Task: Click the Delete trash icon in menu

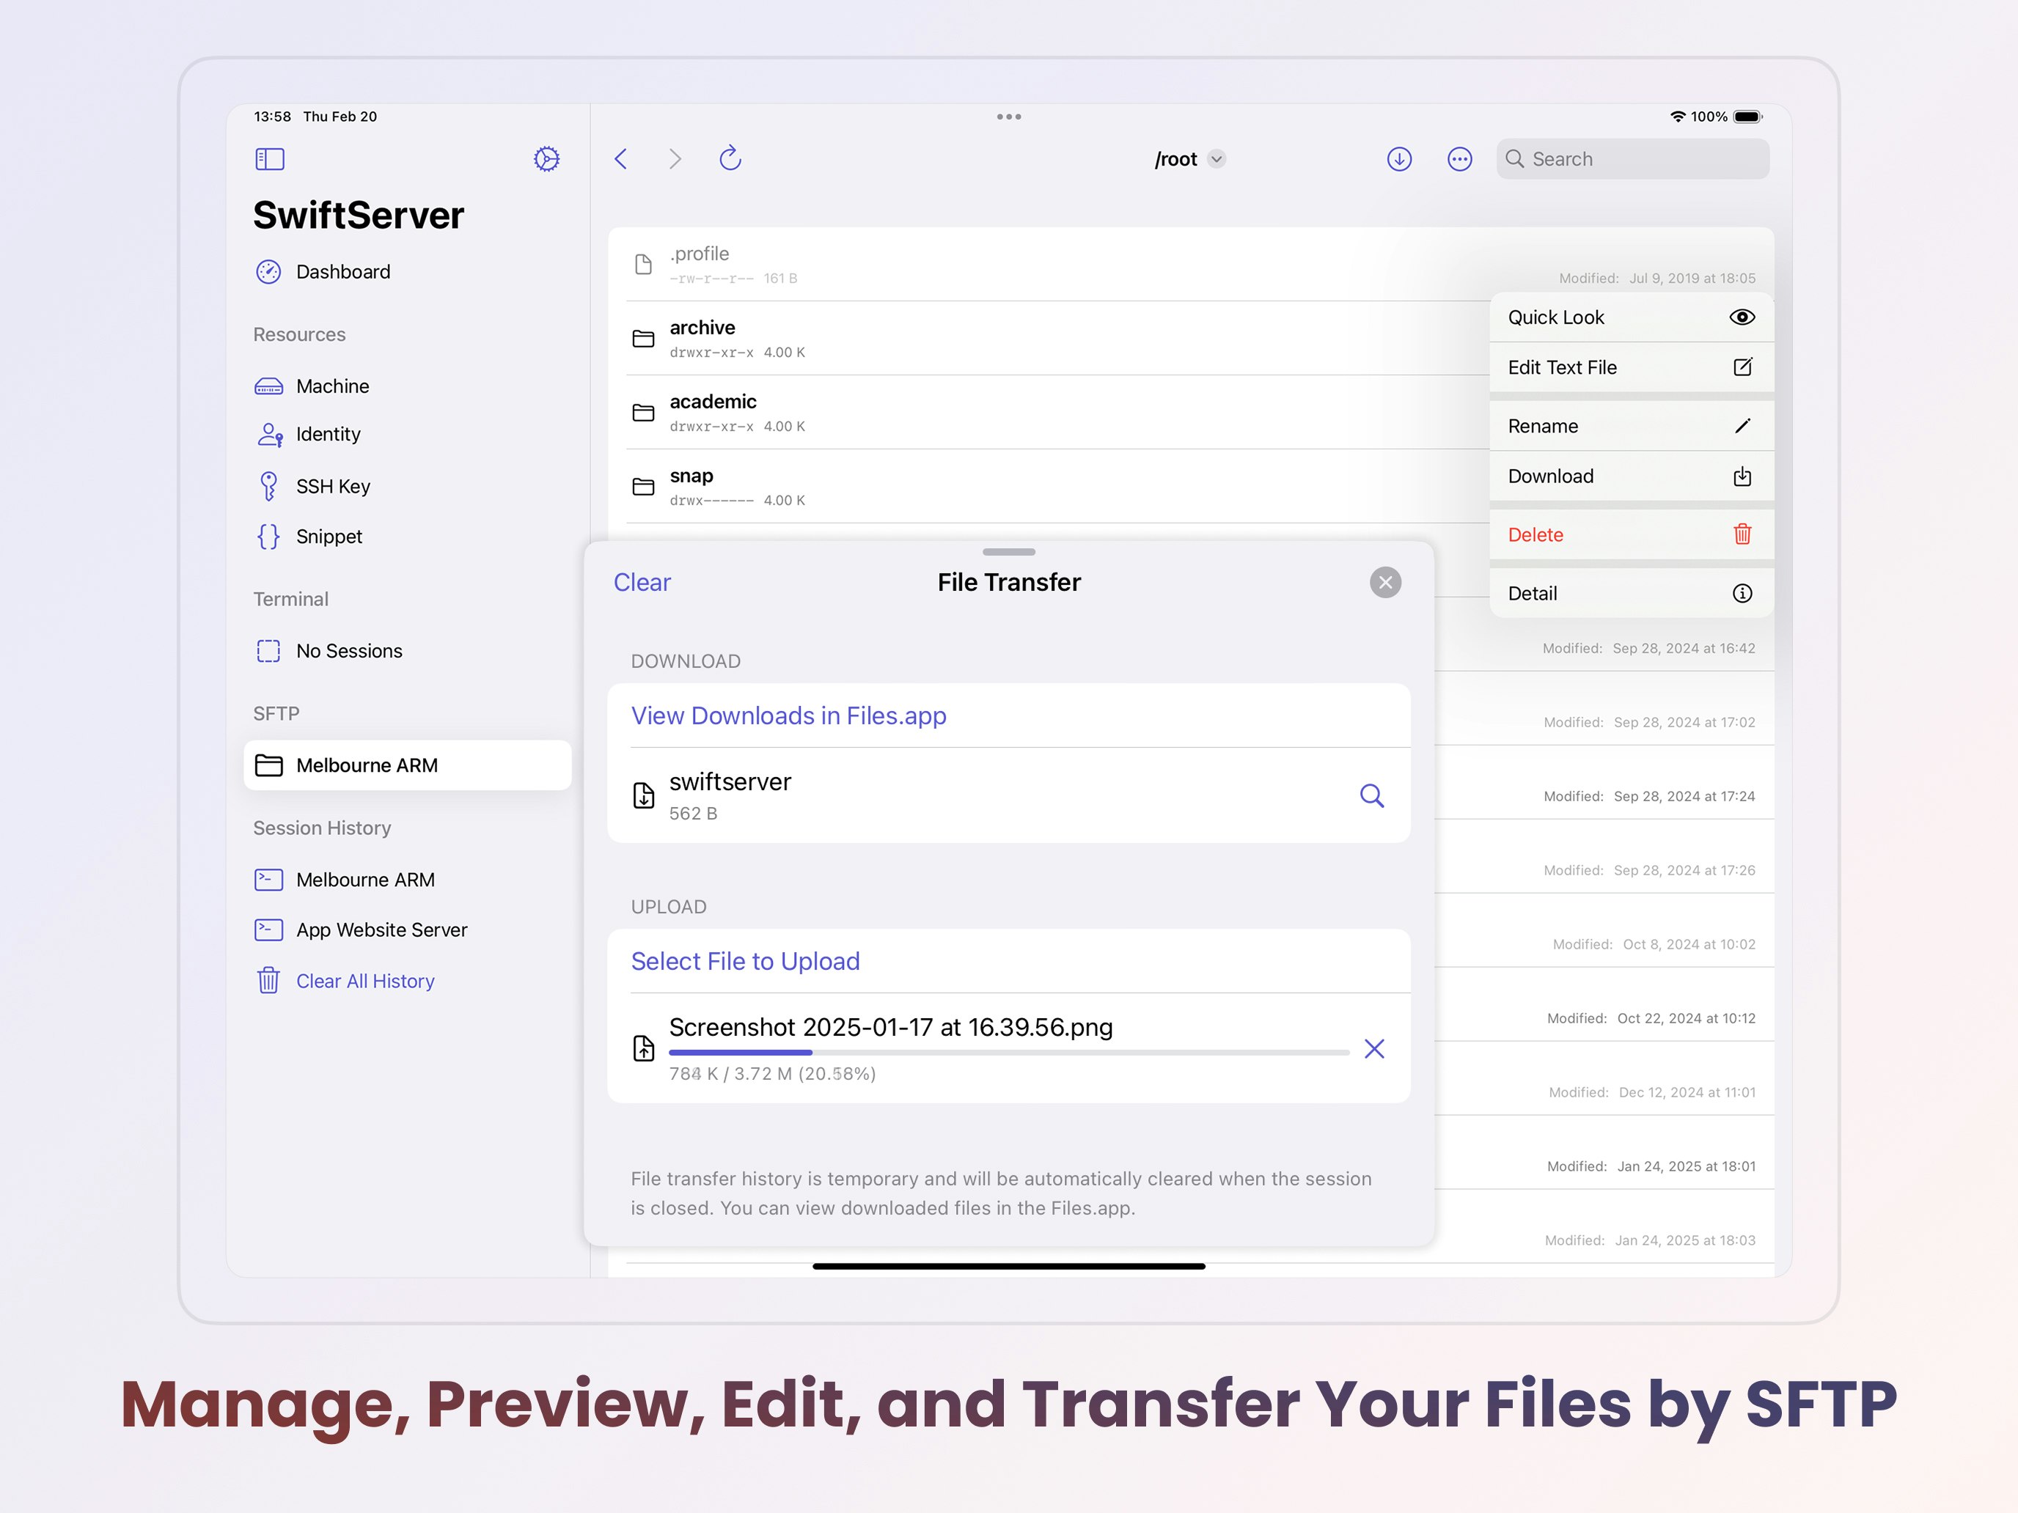Action: 1742,534
